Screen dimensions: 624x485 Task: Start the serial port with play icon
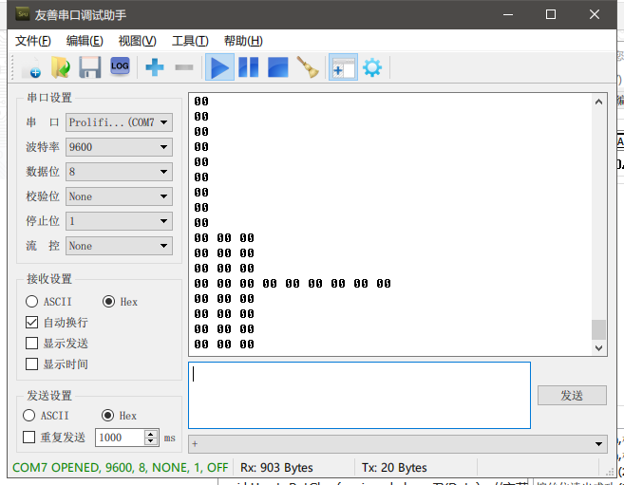[219, 67]
